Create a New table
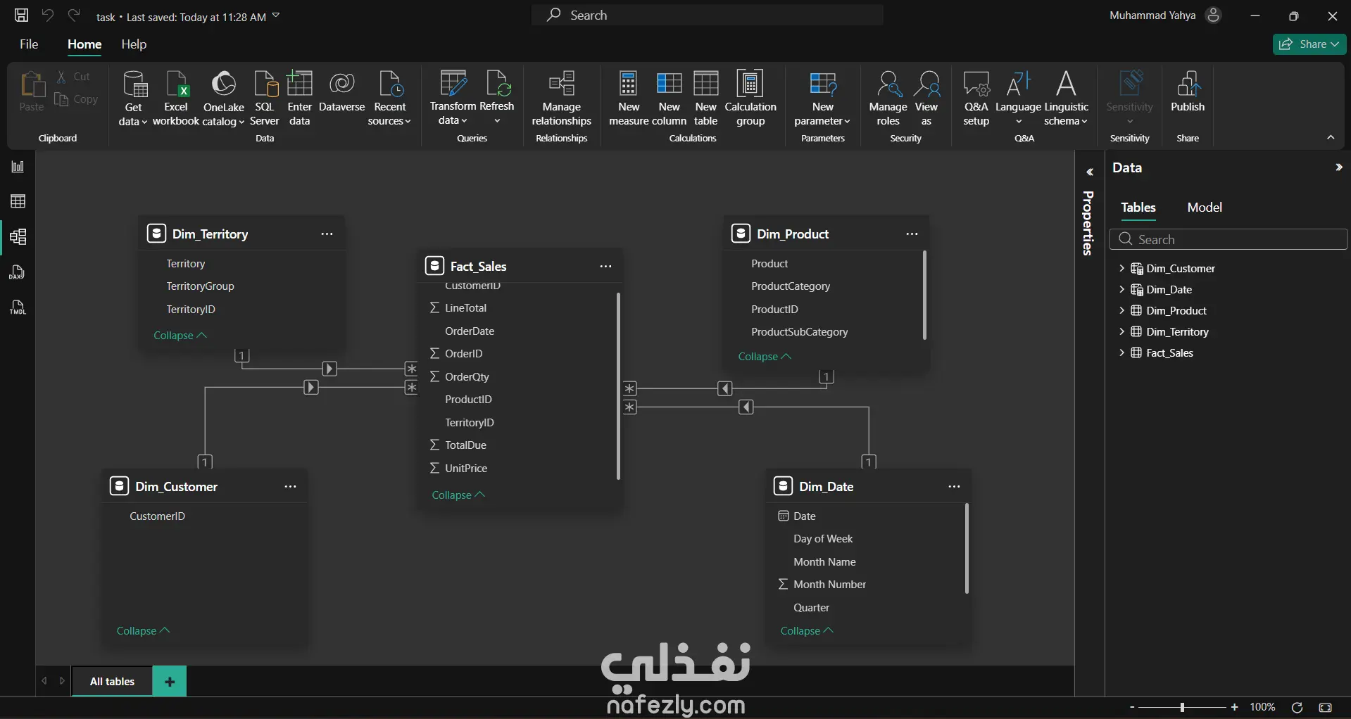 click(x=705, y=98)
